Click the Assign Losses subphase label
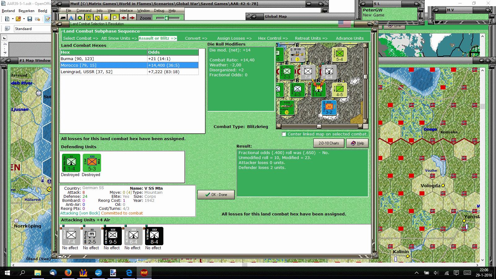496x279 pixels. (x=234, y=38)
